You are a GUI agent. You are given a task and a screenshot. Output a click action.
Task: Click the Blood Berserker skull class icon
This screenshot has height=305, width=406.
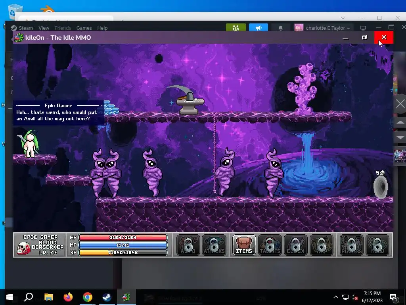(x=23, y=248)
